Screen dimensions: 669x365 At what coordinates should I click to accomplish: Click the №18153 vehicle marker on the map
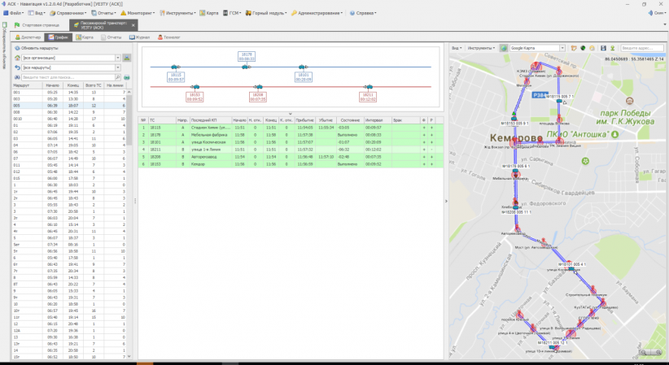[x=514, y=118]
